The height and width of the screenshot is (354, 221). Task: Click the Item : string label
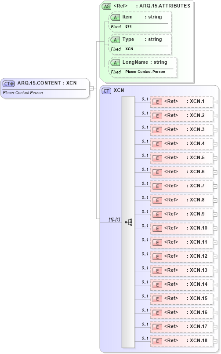coord(142,17)
